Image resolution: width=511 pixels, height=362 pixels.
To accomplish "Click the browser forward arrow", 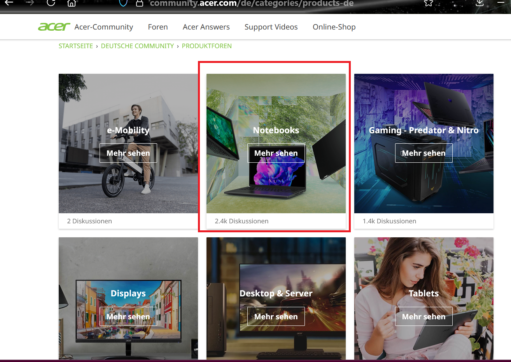I will pos(30,3).
